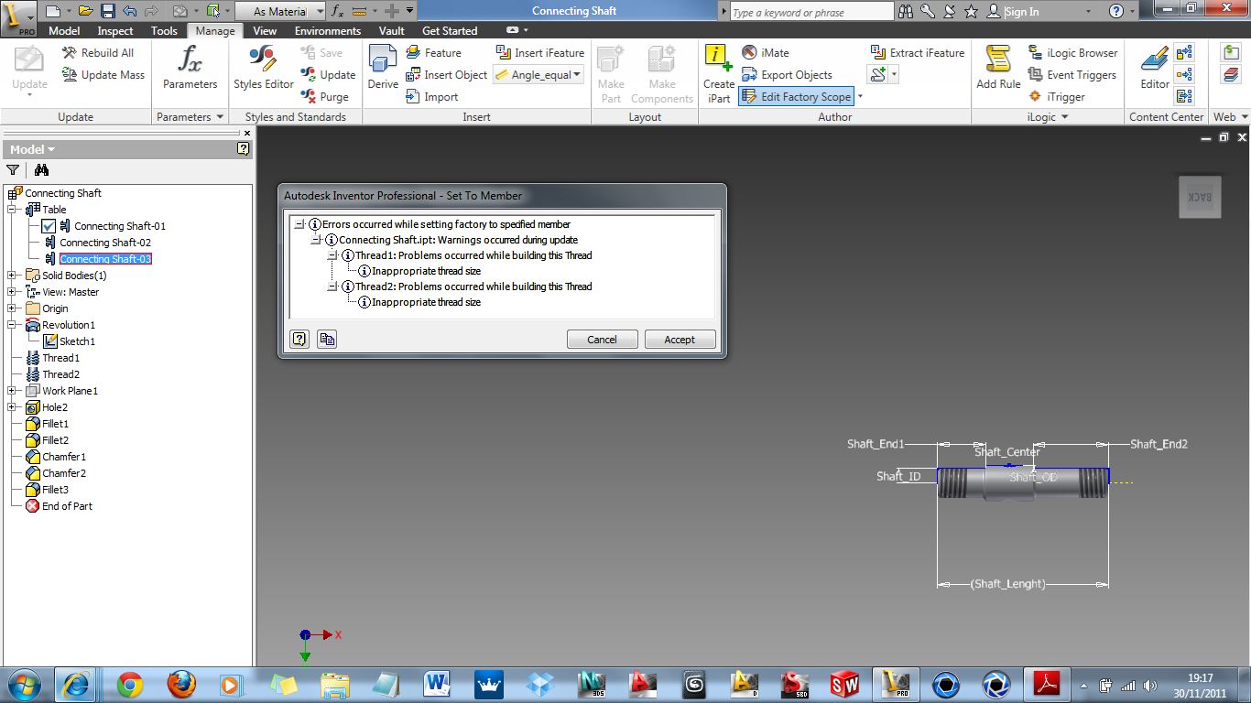Click the filter icon in the Model browser
Viewport: 1251px width, 703px height.
13,169
